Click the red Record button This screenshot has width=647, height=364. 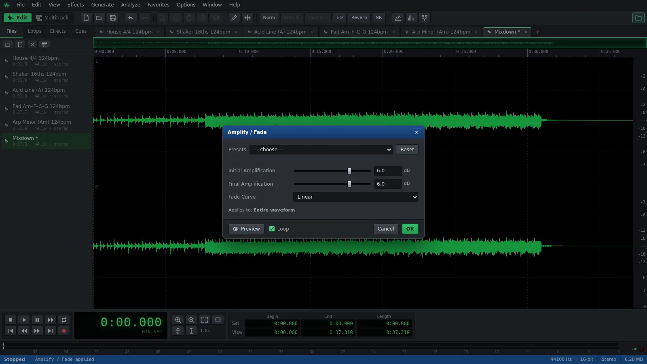coord(63,331)
